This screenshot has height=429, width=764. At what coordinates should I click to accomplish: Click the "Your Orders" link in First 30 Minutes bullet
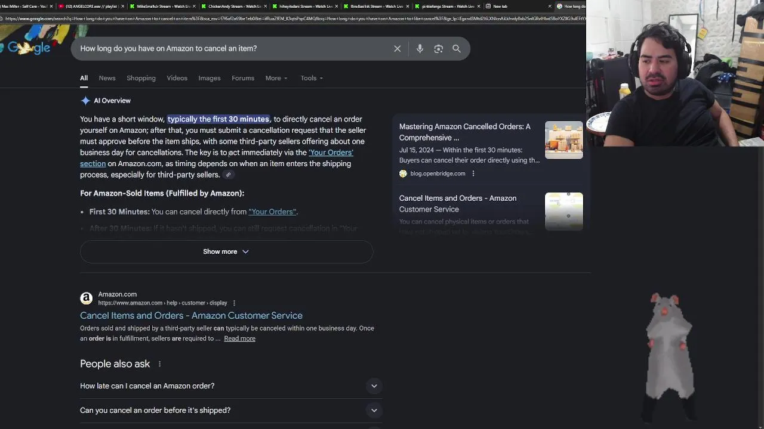click(272, 212)
